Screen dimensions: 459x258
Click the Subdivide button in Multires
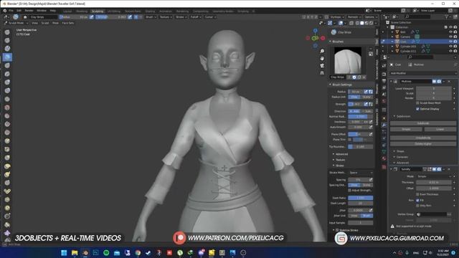point(423,123)
